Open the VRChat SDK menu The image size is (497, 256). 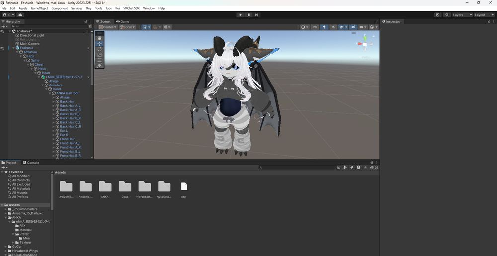pos(131,8)
